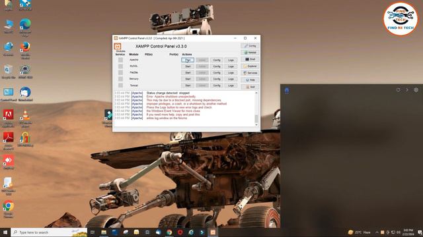Open Explorer from the XAMPP side buttons
Viewport: 423px width, 237px height.
[250, 66]
